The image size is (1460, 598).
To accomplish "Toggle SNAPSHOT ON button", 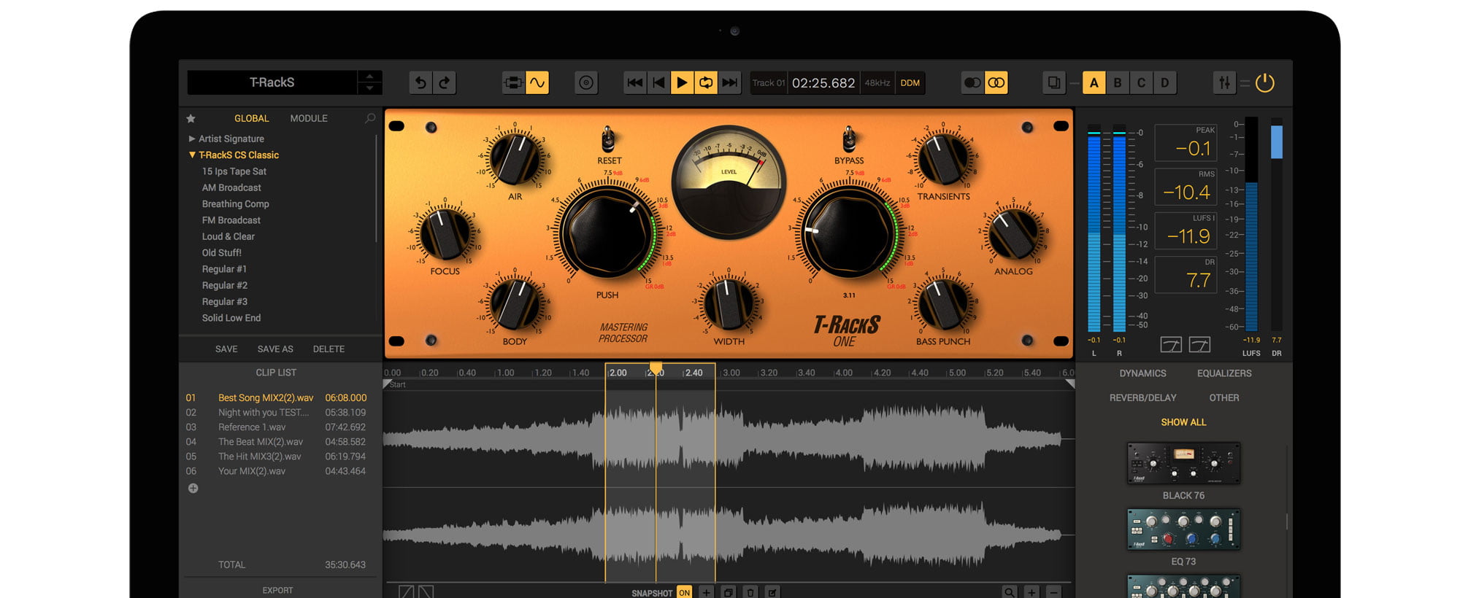I will coord(684,592).
